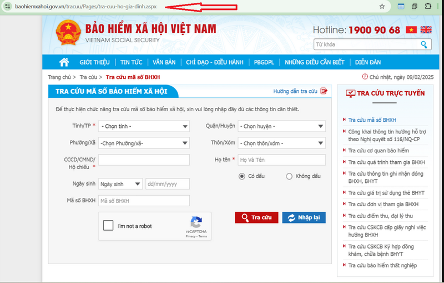Viewport: 444px width, 283px height.
Task: Open the copy/duplicate icon in browser toolbar
Action: tap(414, 6)
